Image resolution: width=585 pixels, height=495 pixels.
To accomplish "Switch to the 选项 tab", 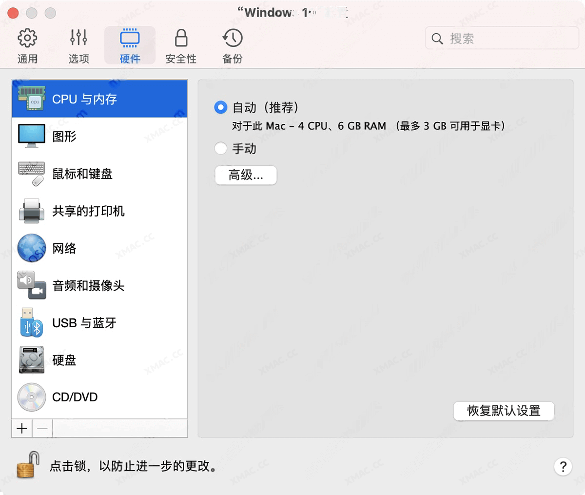I will click(78, 45).
